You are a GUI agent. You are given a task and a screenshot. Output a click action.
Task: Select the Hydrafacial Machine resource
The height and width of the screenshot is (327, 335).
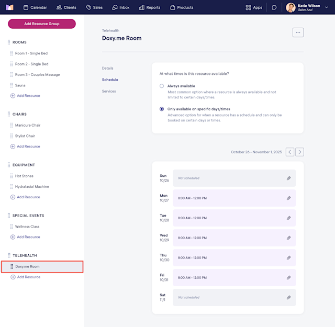(32, 186)
